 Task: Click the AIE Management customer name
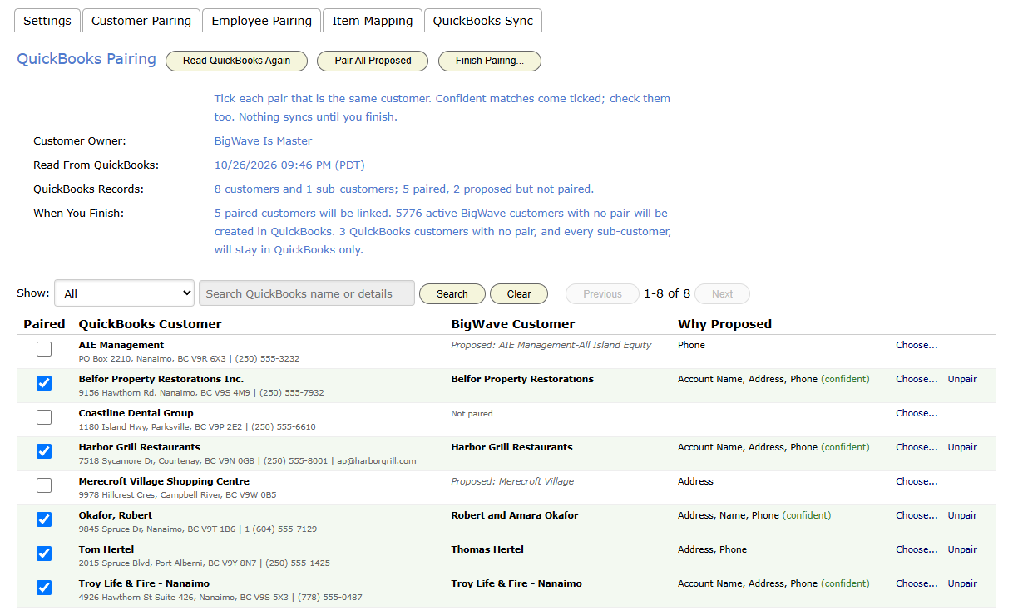click(121, 345)
